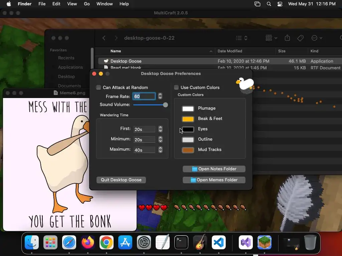Open the Outline color swatch

(x=188, y=140)
